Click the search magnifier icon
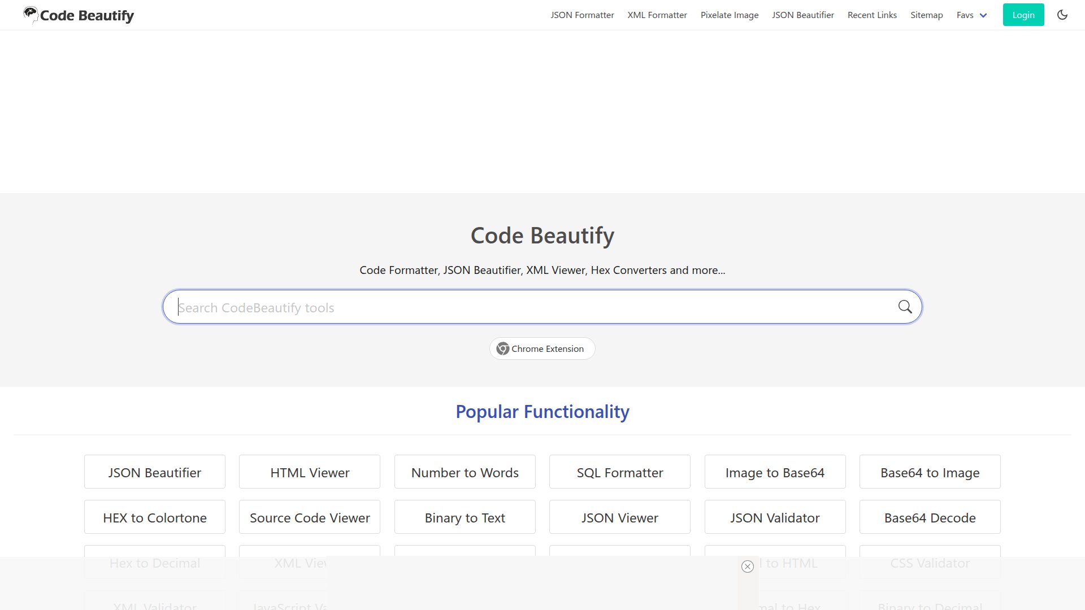The width and height of the screenshot is (1085, 610). tap(905, 307)
